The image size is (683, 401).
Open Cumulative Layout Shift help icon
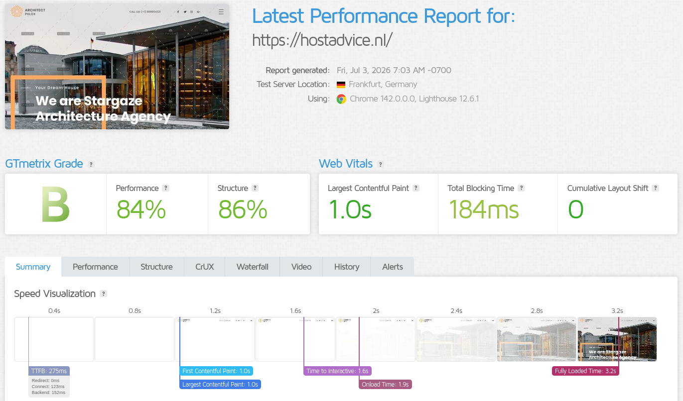(656, 188)
